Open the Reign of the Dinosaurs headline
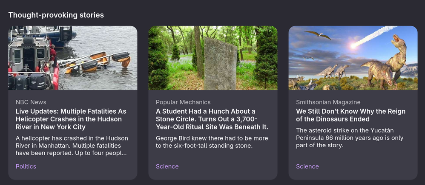The image size is (425, 185). (x=350, y=115)
